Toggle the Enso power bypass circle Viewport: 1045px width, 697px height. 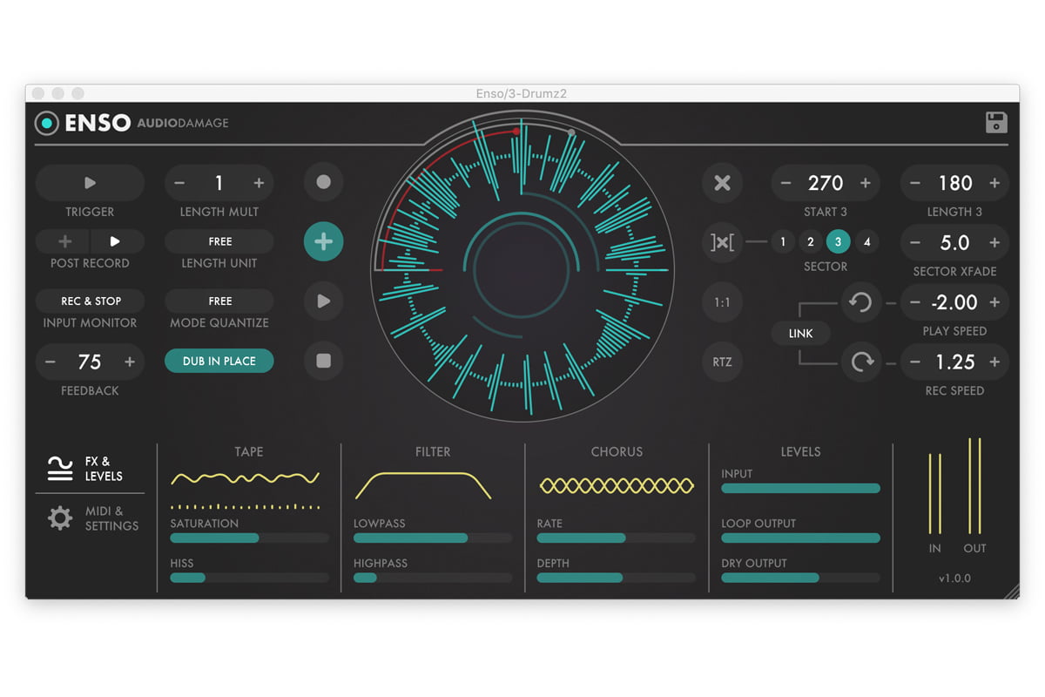pos(46,123)
